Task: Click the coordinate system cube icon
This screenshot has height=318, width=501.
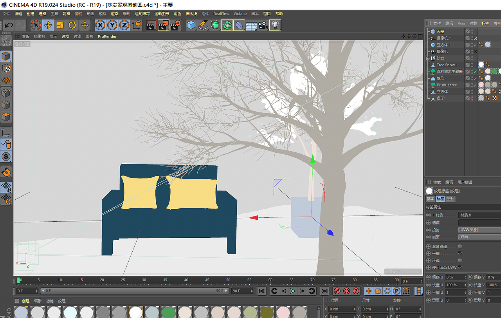Action: click(137, 25)
